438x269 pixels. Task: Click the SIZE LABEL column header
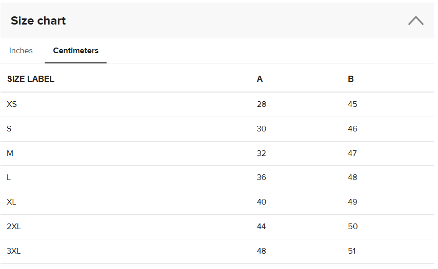[x=31, y=79]
